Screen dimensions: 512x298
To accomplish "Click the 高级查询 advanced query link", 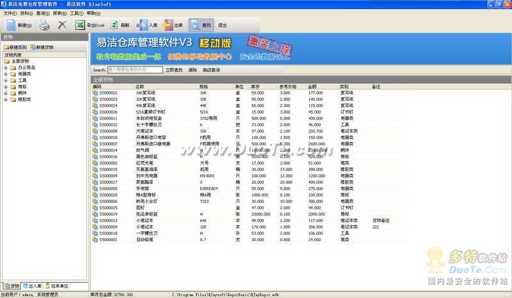I will click(211, 70).
